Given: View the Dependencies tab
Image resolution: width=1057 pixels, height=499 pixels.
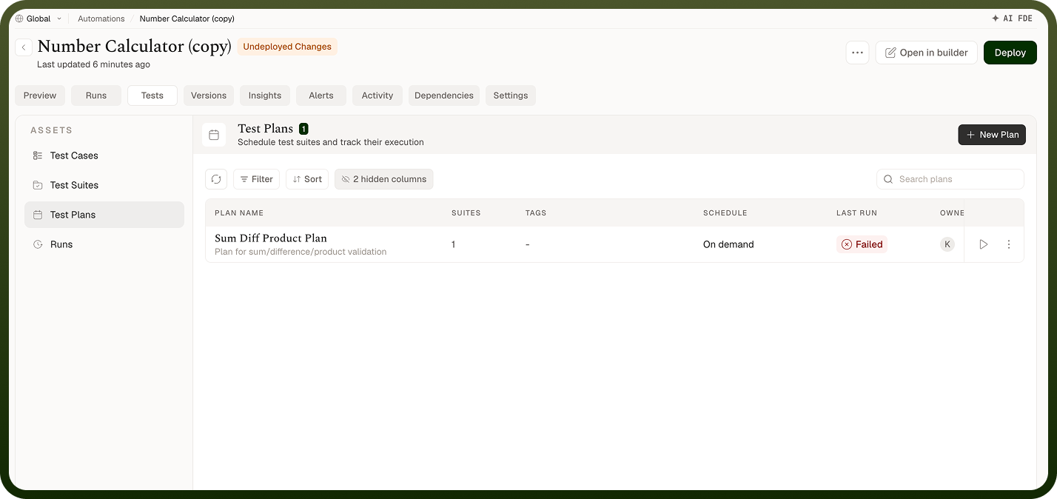Looking at the screenshot, I should coord(444,96).
